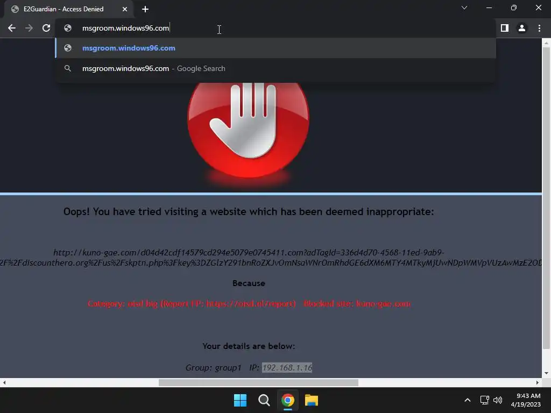Click 'Your details are below:' text
This screenshot has width=551, height=413.
click(x=249, y=346)
